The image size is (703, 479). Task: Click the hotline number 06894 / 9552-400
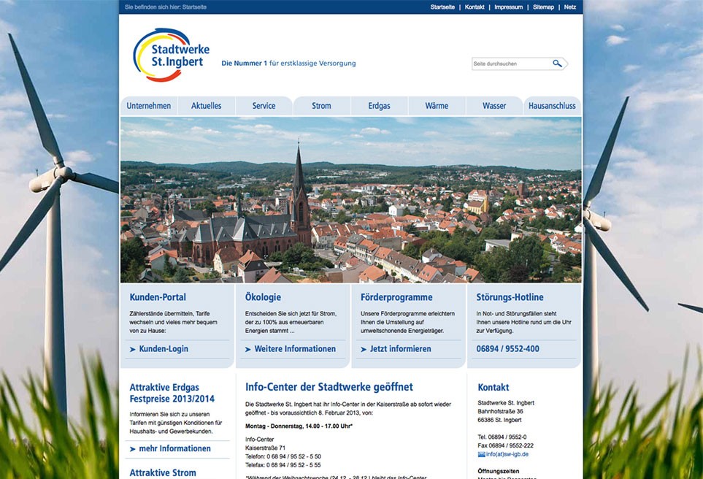[508, 349]
